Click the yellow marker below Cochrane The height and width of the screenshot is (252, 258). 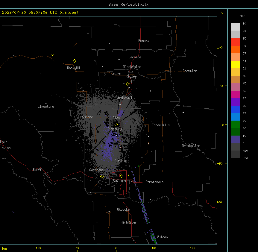tap(102, 177)
